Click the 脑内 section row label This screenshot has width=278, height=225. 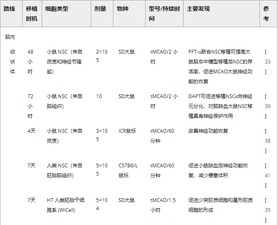coord(10,37)
